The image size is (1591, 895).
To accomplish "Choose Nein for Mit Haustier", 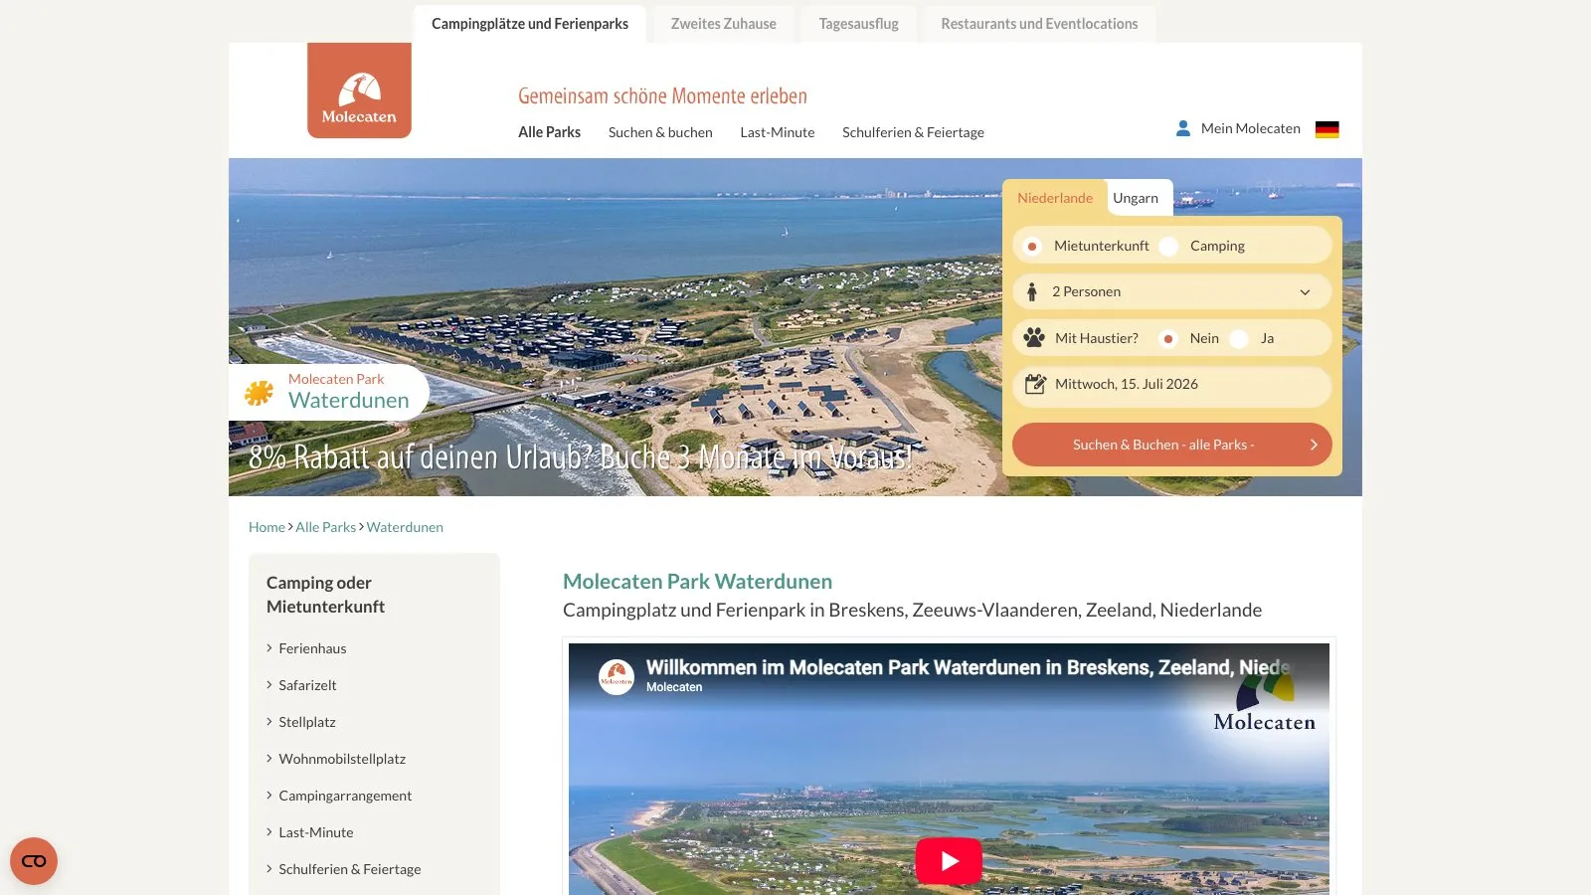I will [1168, 338].
